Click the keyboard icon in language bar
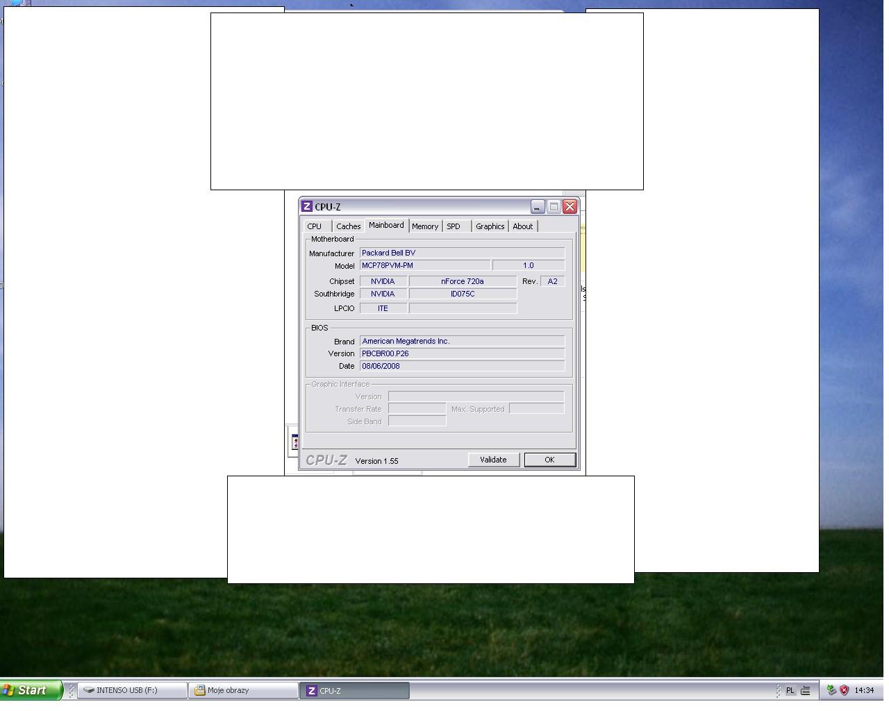The height and width of the screenshot is (711, 889). pyautogui.click(x=806, y=690)
